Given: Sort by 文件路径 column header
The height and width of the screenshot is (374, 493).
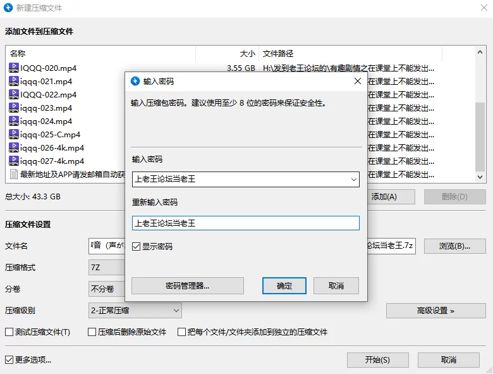Looking at the screenshot, I should tap(351, 54).
